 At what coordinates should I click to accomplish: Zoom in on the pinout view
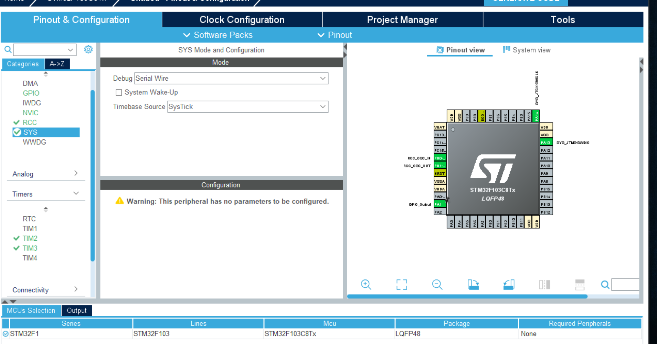pyautogui.click(x=366, y=284)
